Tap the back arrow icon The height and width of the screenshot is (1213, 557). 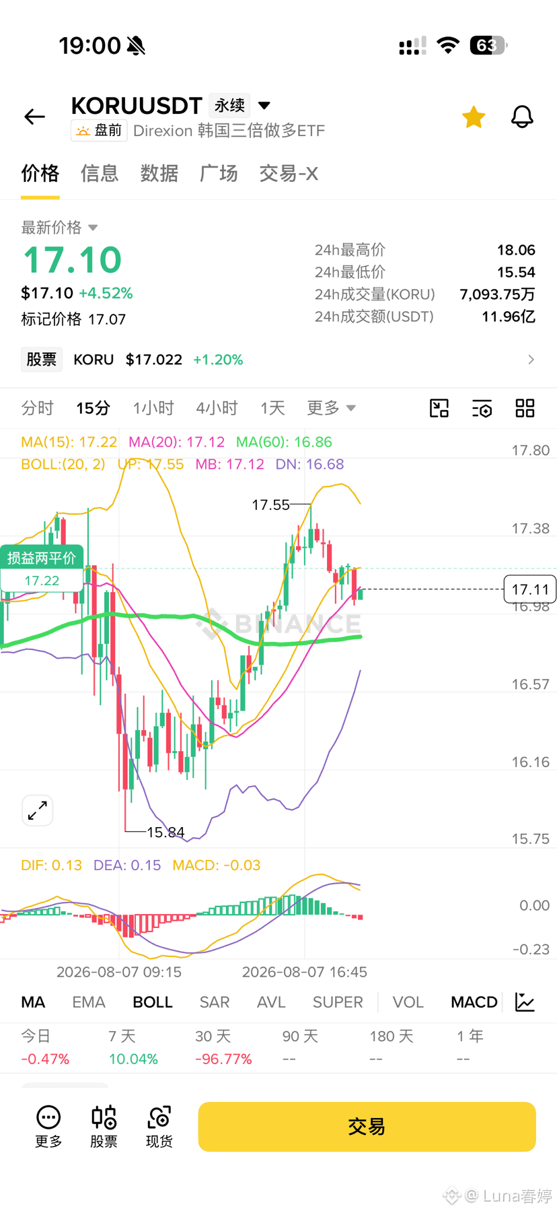pyautogui.click(x=34, y=117)
